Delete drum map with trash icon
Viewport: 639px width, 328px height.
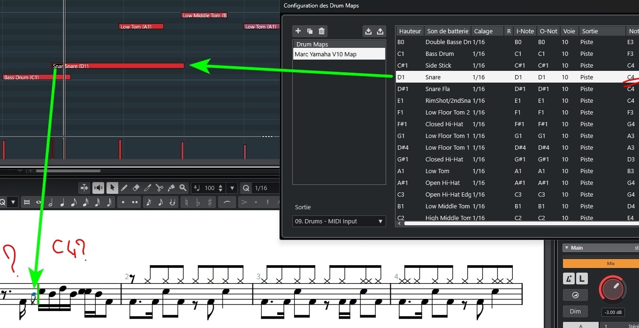coord(321,31)
